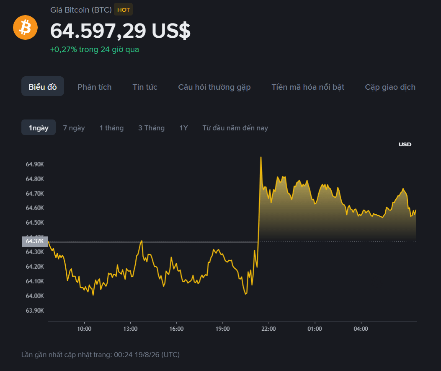Click the 13:00 time axis label

click(130, 329)
